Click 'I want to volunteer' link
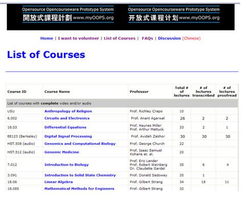Viewport: 242px width, 199px height. pyautogui.click(x=79, y=38)
